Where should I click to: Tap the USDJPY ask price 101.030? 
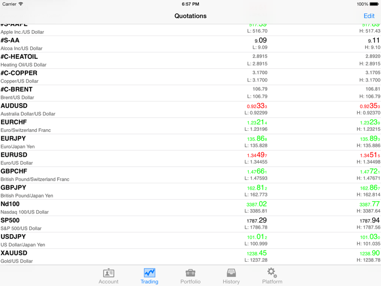point(369,237)
